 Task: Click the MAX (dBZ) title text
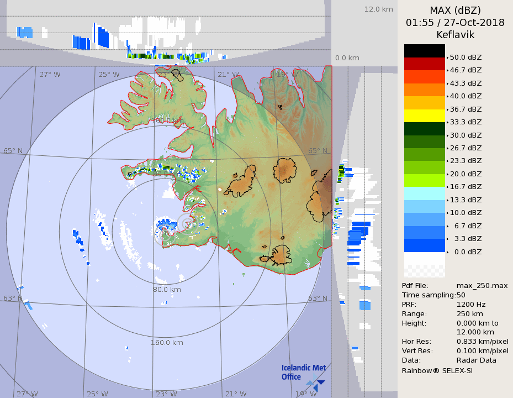point(455,11)
